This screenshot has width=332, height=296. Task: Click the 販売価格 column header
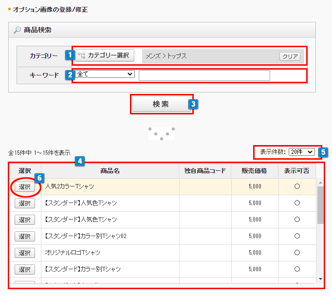click(254, 171)
